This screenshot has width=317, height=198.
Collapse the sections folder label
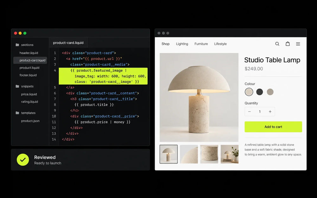27,45
